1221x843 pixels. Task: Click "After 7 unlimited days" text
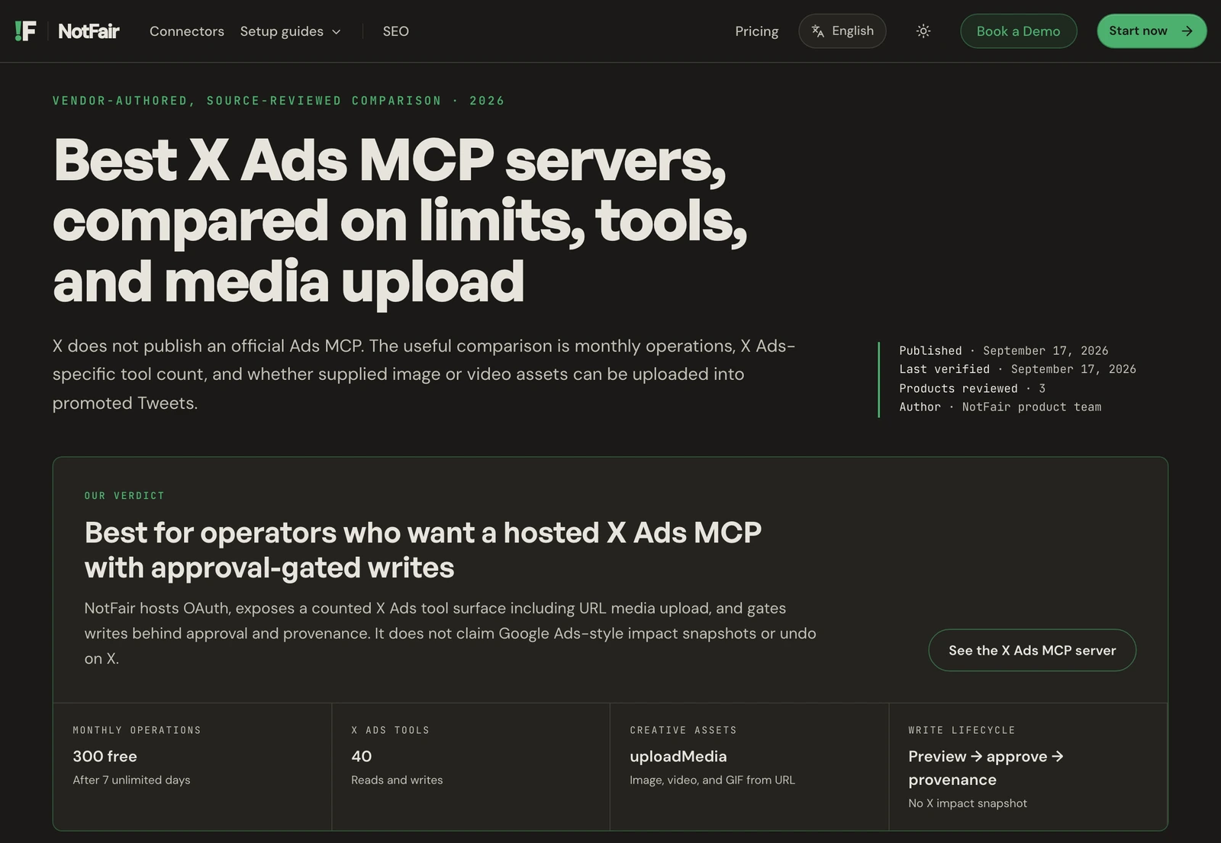[131, 780]
